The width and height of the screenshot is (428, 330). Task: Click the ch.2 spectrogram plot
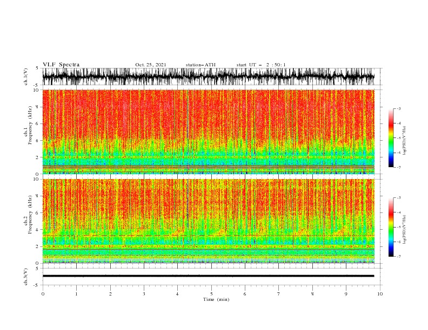(209, 221)
